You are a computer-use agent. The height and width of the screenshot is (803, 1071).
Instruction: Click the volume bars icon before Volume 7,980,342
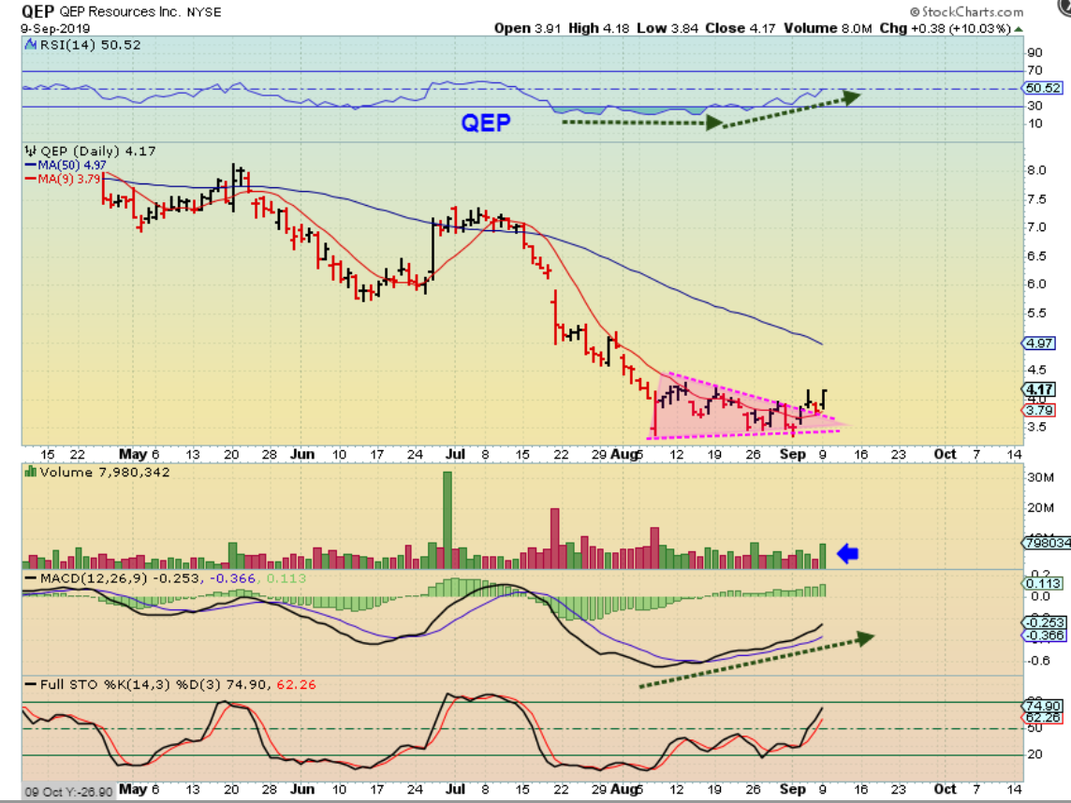click(31, 472)
